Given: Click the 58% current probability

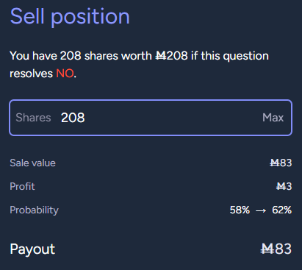Looking at the screenshot, I should (240, 210).
